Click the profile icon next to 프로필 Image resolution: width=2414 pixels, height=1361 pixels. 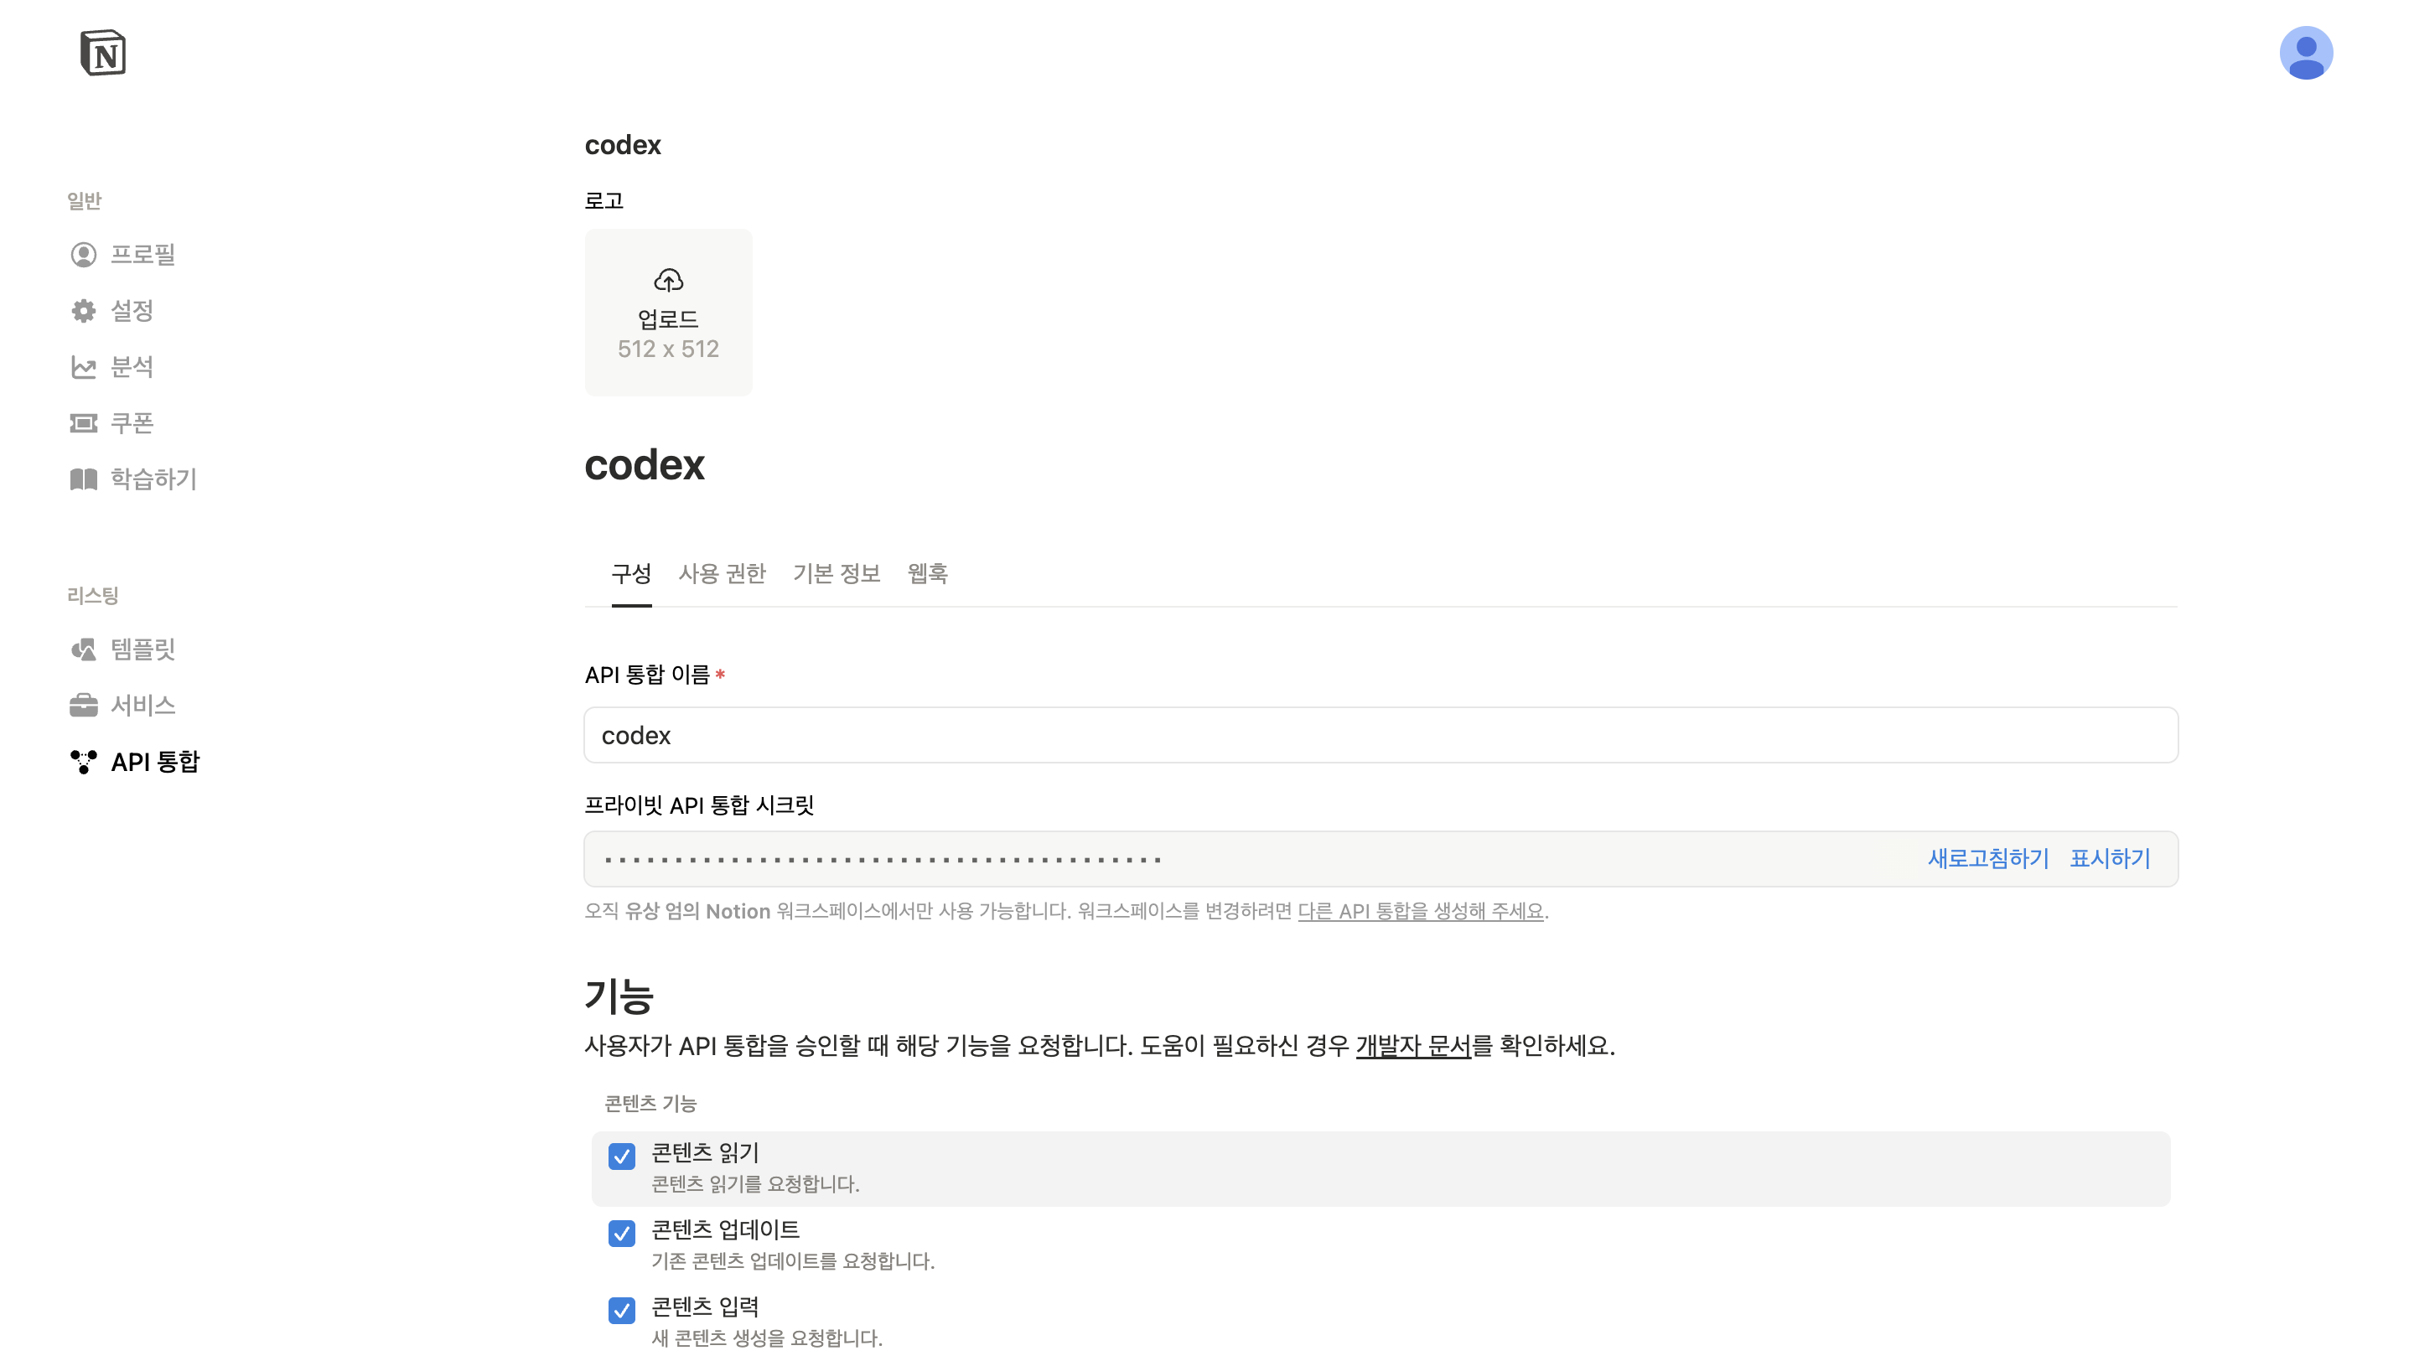[x=84, y=255]
